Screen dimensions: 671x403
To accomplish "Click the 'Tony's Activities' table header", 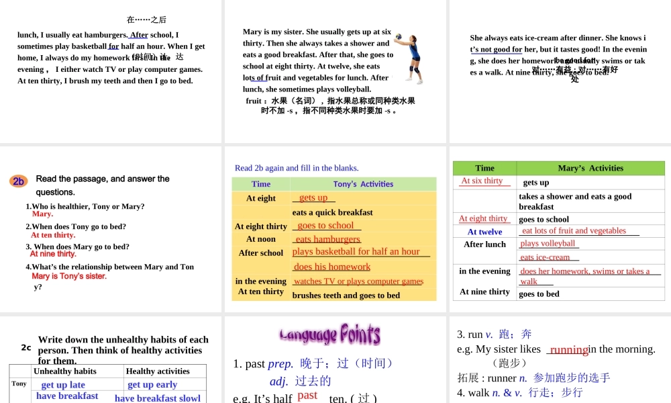I will point(363,184).
